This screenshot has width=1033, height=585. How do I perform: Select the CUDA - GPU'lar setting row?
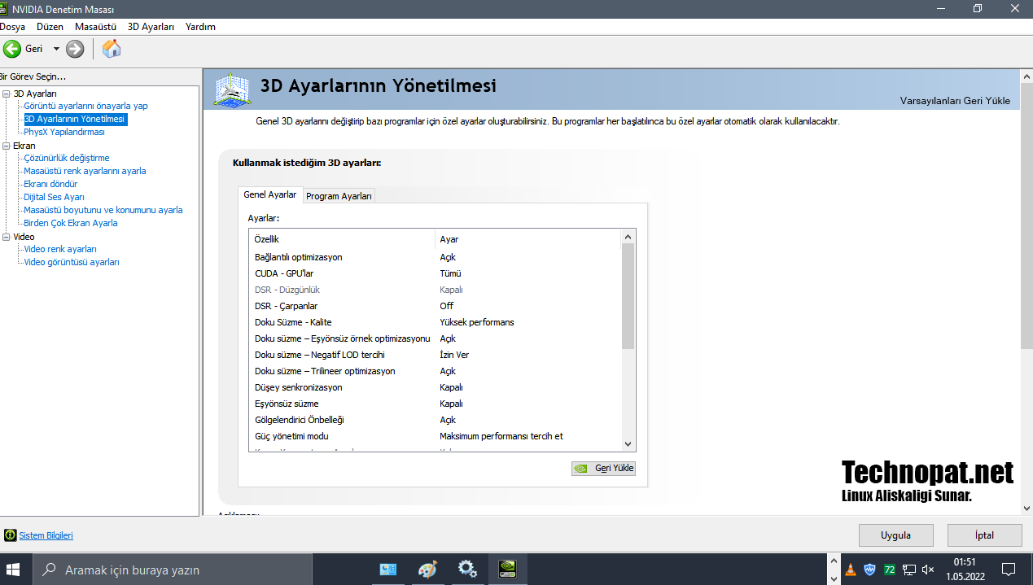pyautogui.click(x=436, y=273)
